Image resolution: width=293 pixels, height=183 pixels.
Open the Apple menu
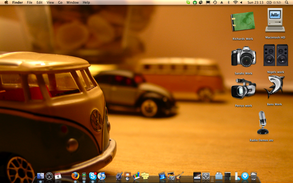[x=6, y=2]
